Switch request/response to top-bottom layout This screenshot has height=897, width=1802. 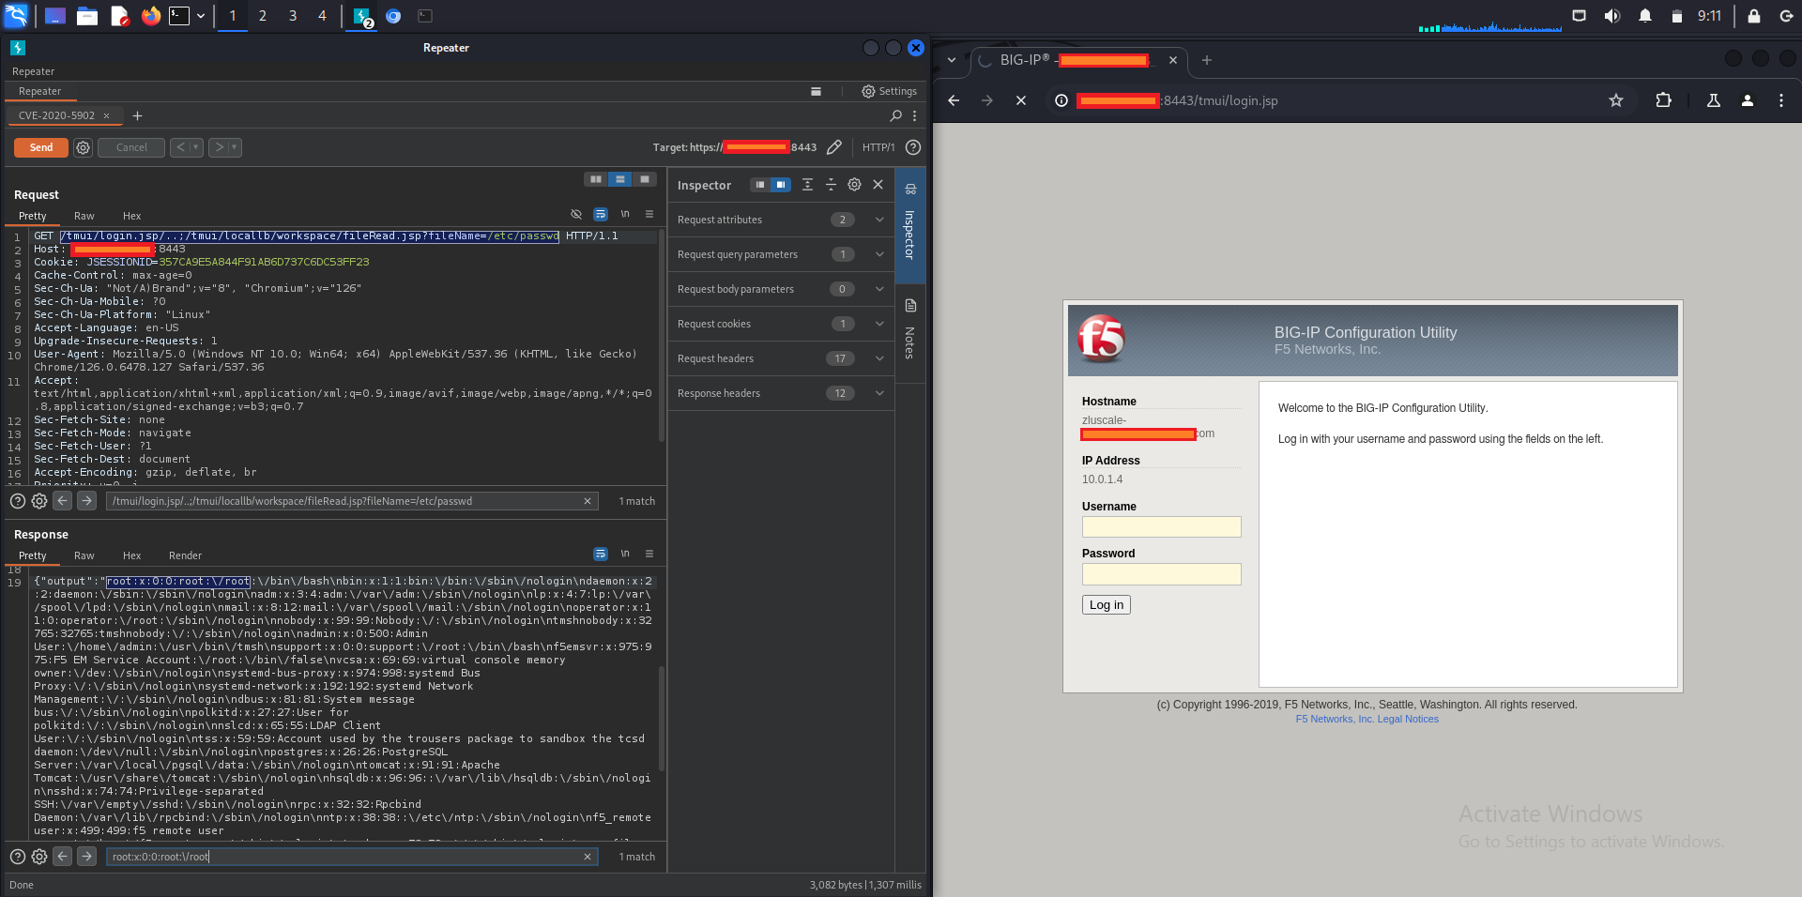point(619,179)
